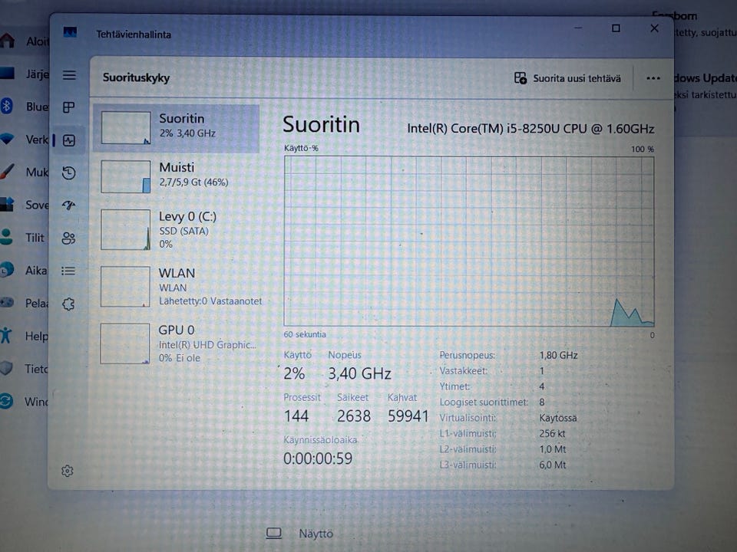Screen dimensions: 737x552
Task: Select the WLAN performance entry
Action: coord(177,287)
